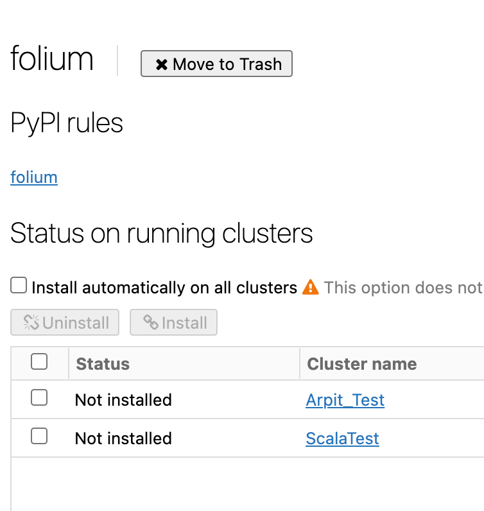Open the ScalaTest cluster link

[x=342, y=438]
